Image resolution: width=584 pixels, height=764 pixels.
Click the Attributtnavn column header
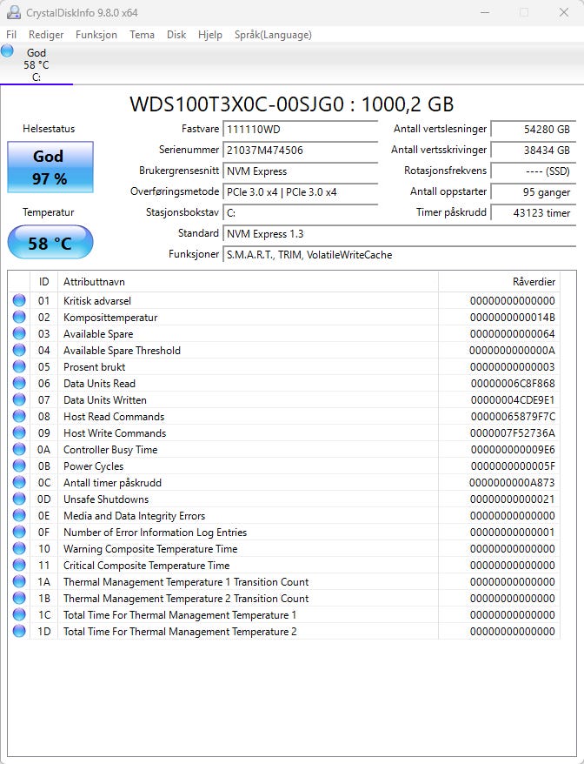pyautogui.click(x=249, y=282)
